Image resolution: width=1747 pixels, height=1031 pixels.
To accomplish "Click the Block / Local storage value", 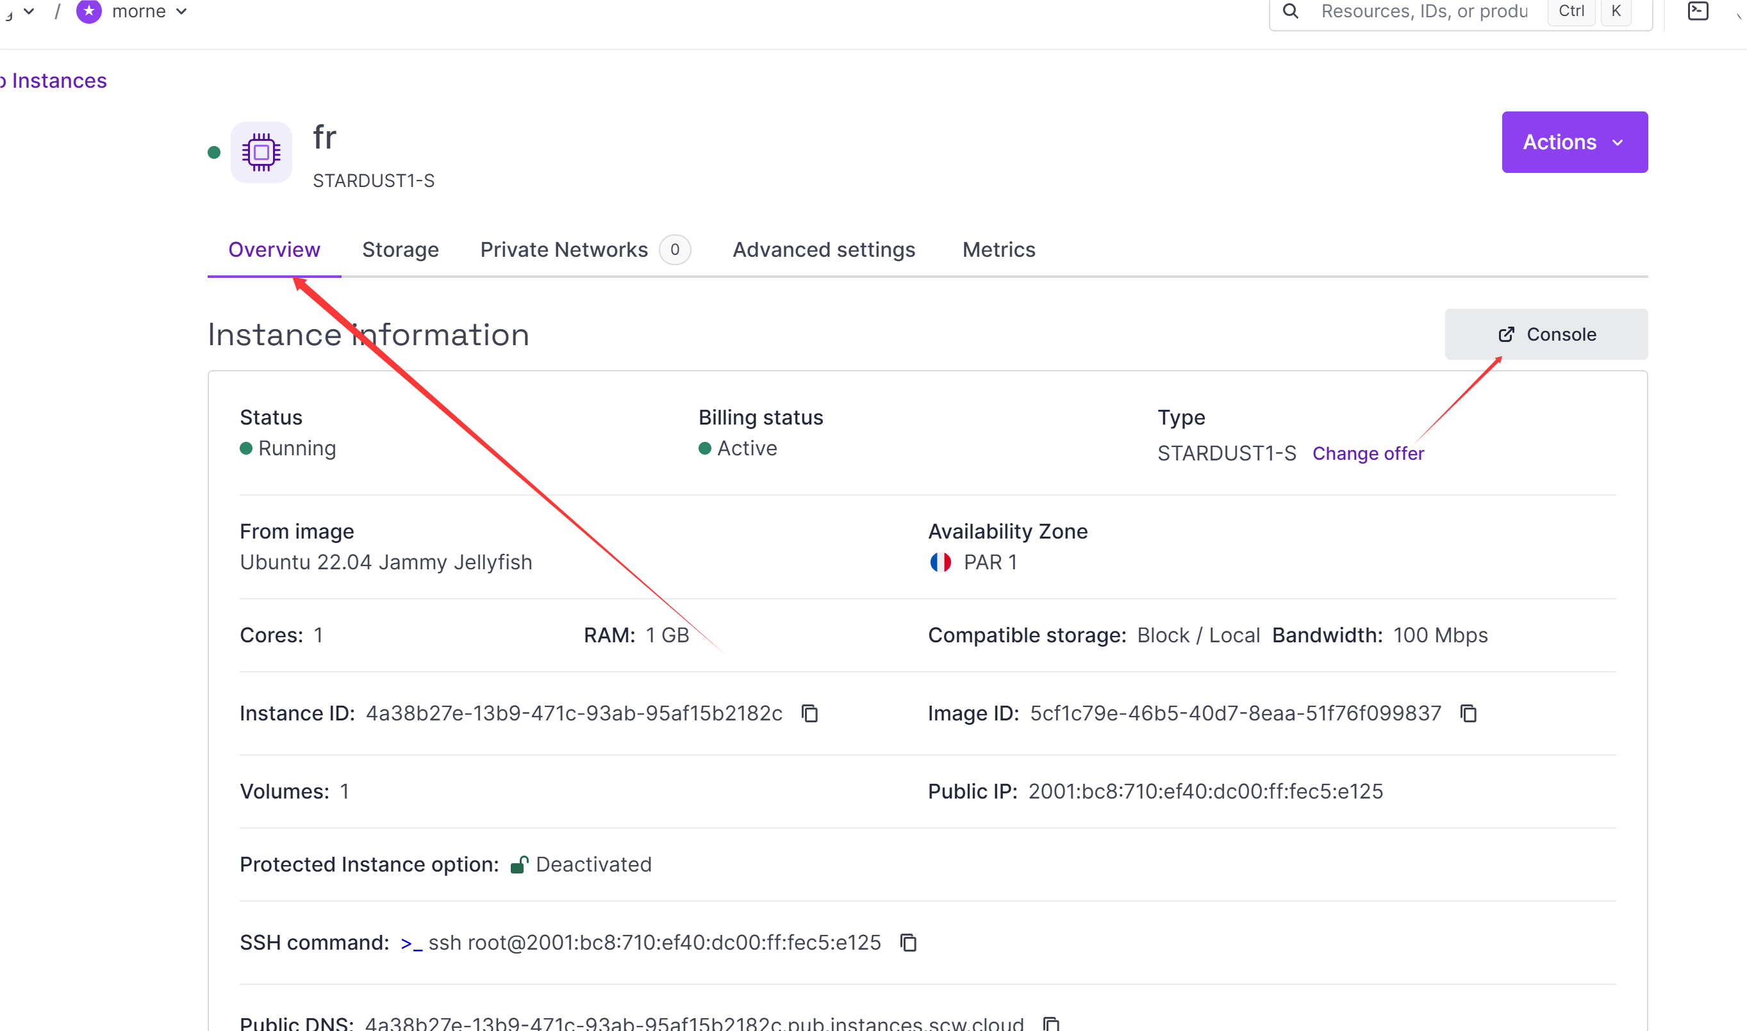I will pyautogui.click(x=1198, y=635).
